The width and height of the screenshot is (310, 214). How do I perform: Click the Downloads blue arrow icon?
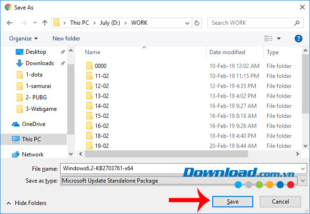coord(20,63)
